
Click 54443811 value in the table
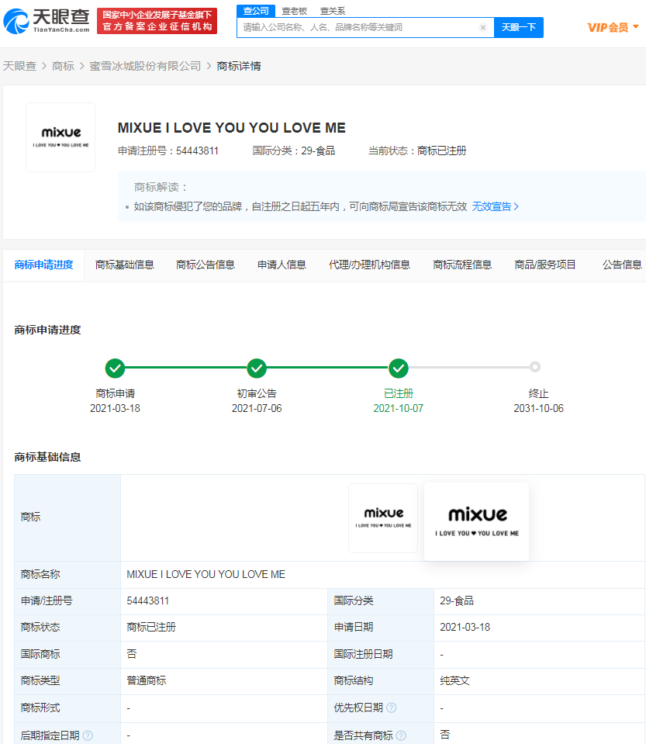click(148, 600)
